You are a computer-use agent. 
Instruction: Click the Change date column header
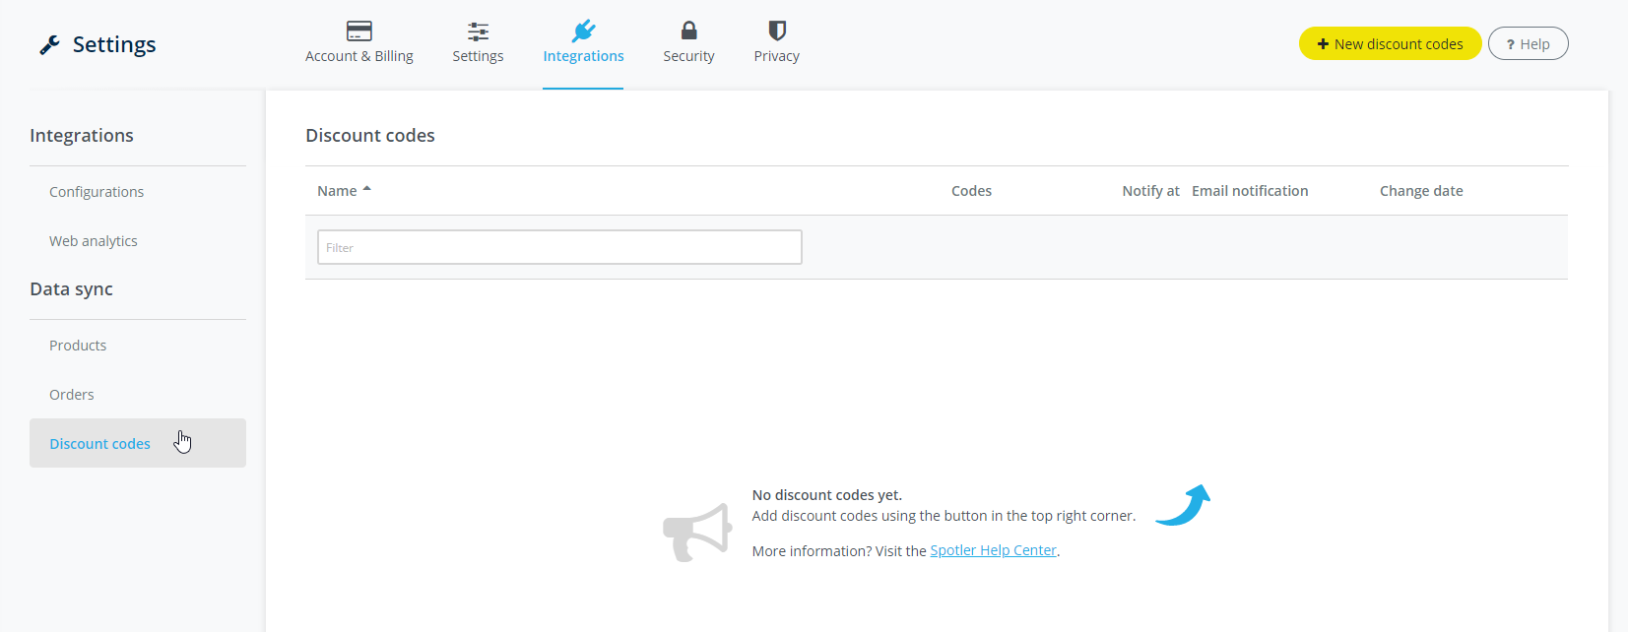[1420, 191]
